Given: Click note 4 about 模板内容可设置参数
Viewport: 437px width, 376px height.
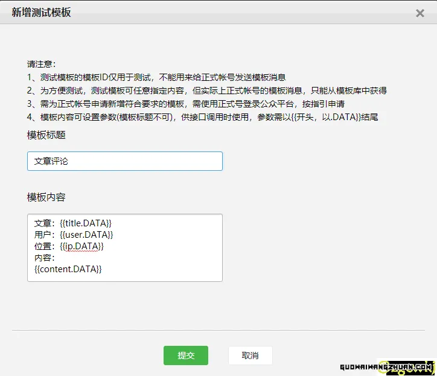Looking at the screenshot, I should click(x=202, y=117).
